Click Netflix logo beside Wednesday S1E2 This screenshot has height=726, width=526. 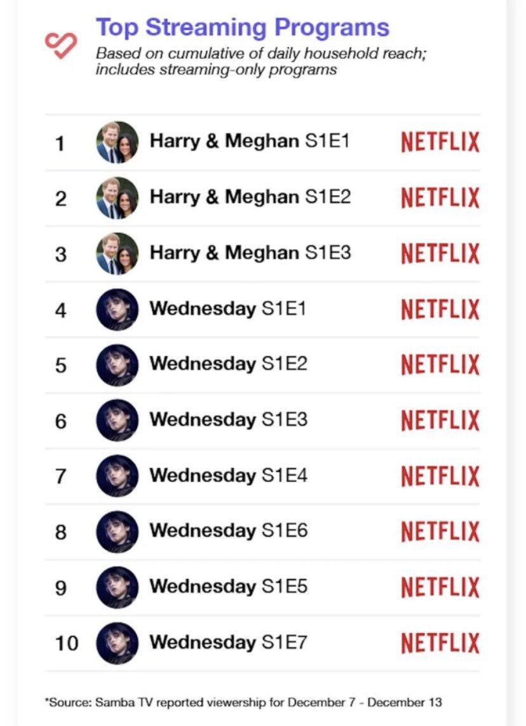tap(440, 365)
